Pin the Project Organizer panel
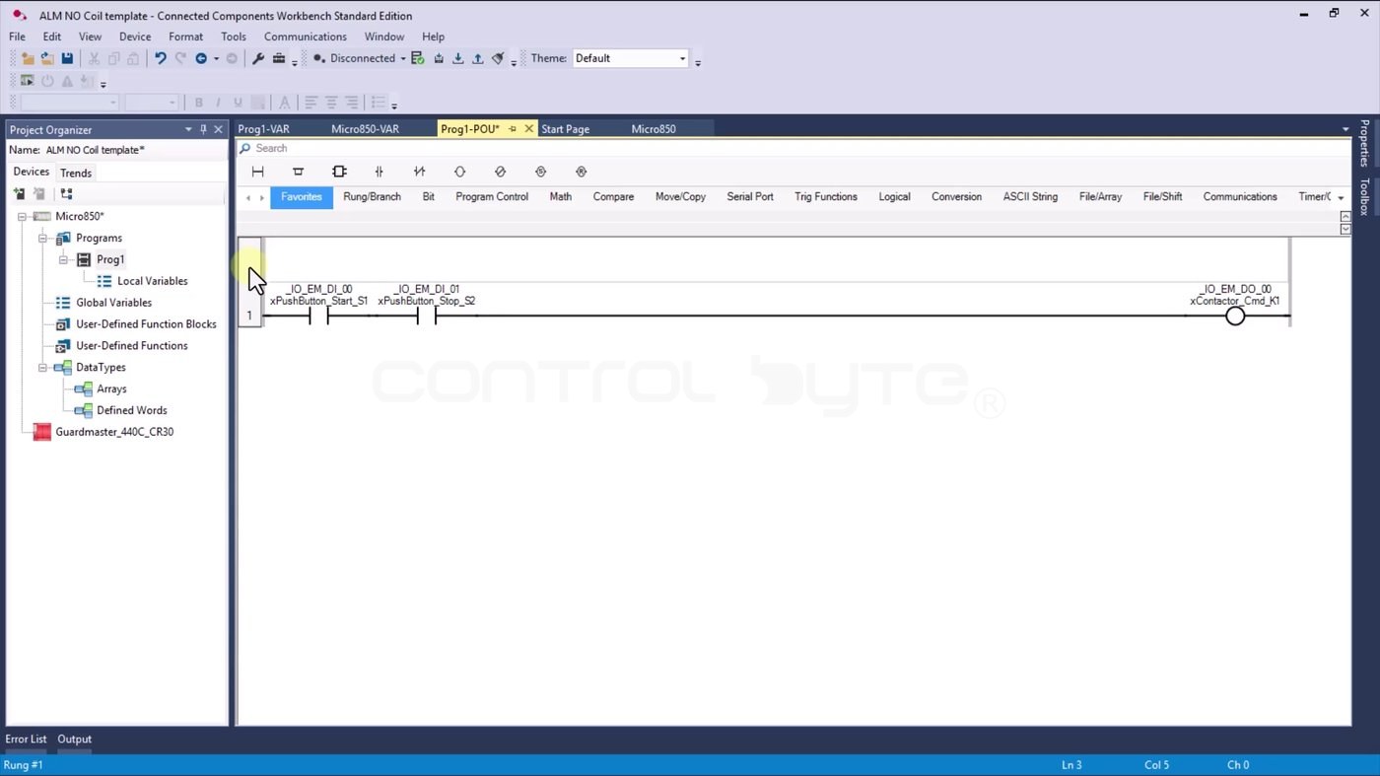This screenshot has height=776, width=1380. coord(204,129)
